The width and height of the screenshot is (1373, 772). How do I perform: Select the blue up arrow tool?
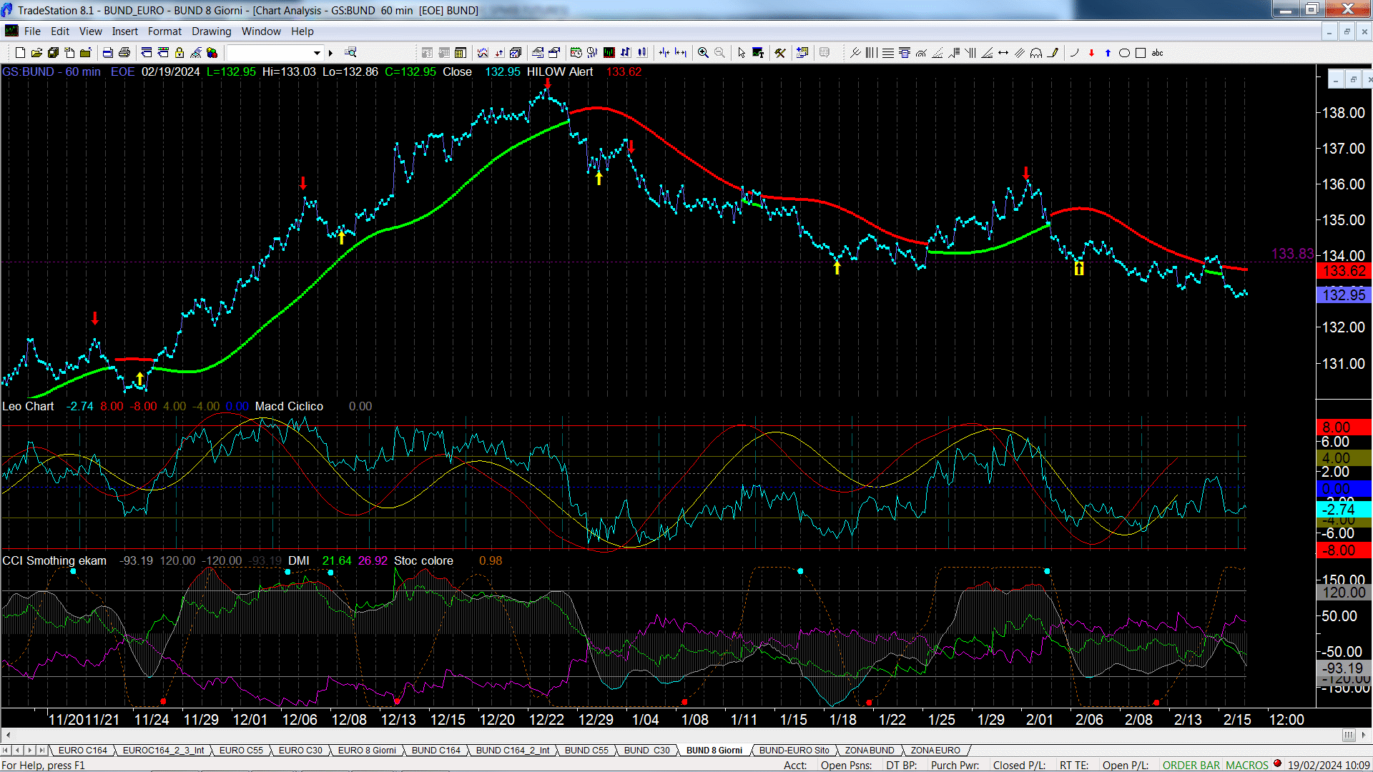[1108, 53]
